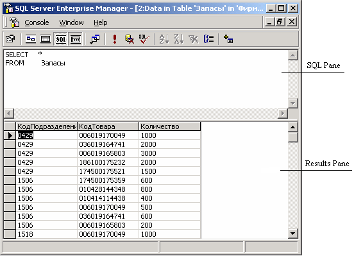This screenshot has height=256, width=354.
Task: Close the inner child window
Action: 292,22
